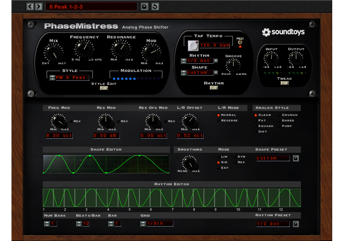Click the Frequency knob
Viewport: 344px width, 241px height.
tap(84, 49)
